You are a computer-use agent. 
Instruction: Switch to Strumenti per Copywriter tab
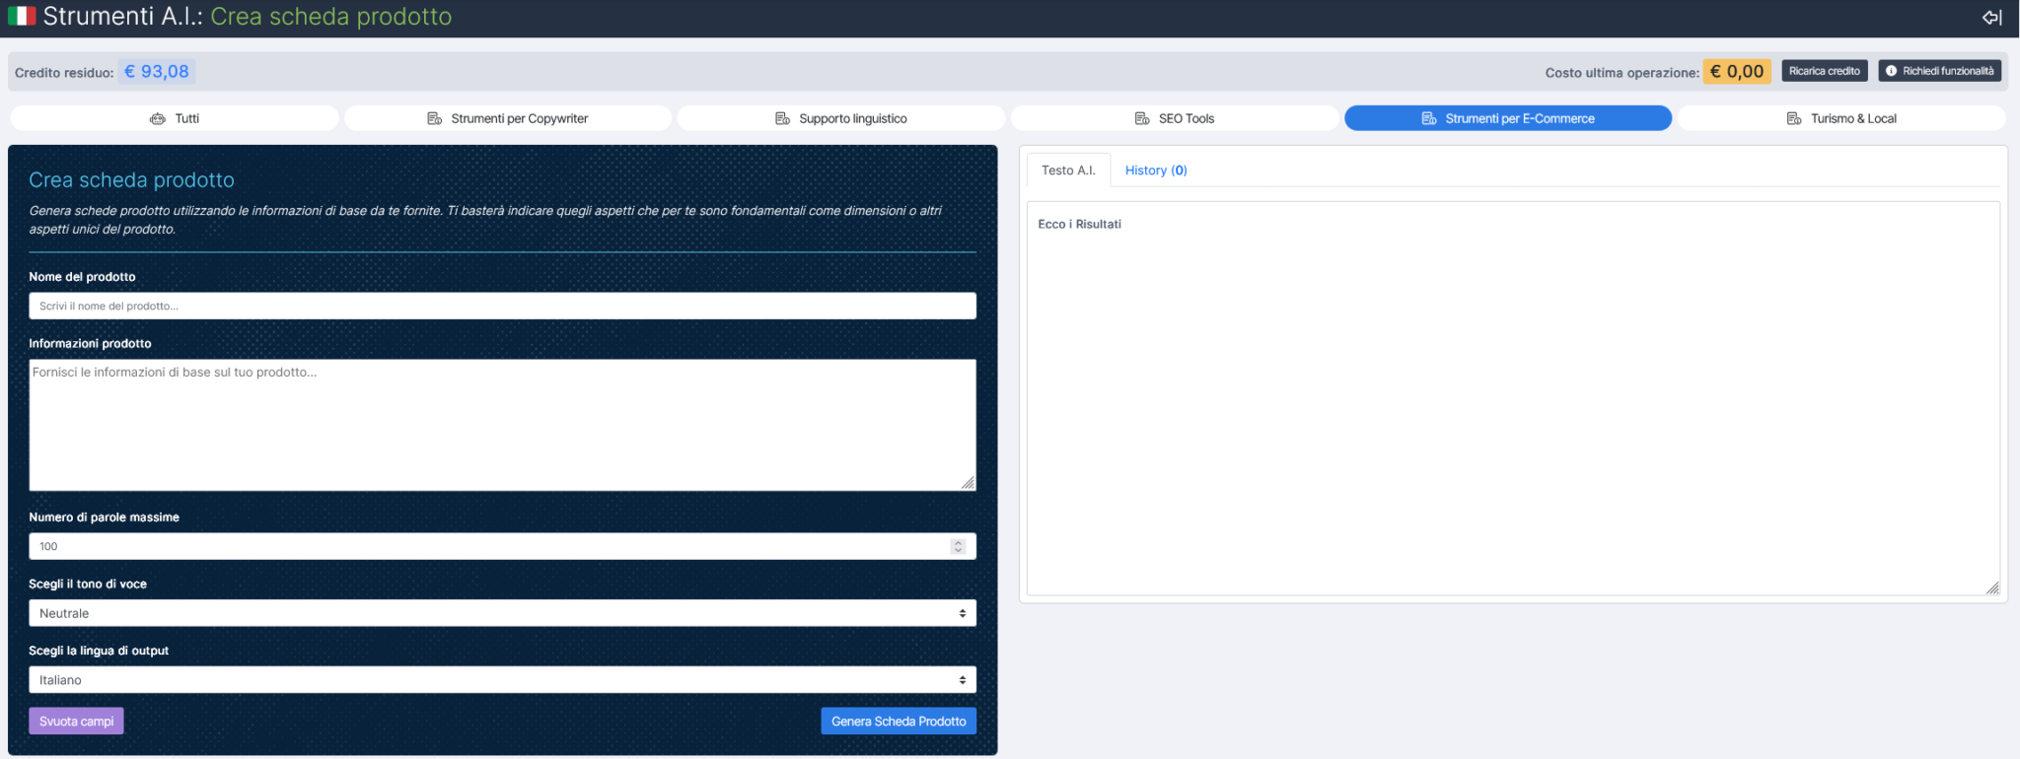coord(508,118)
